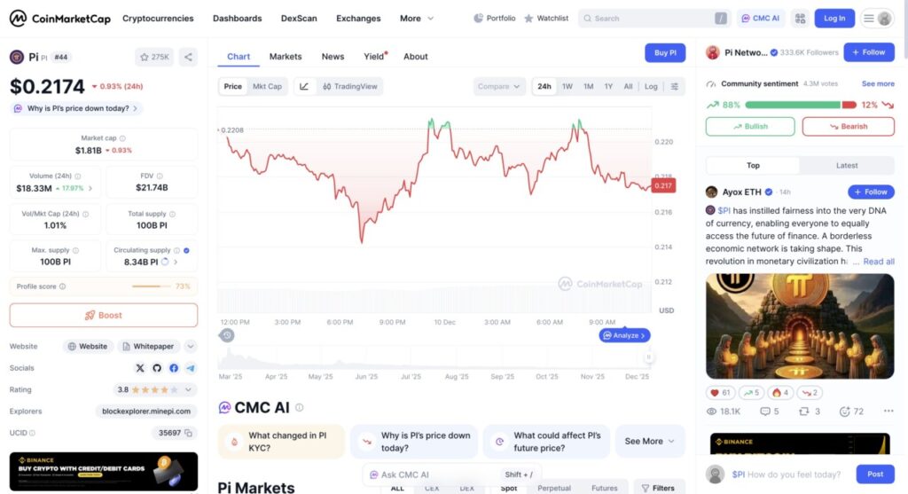This screenshot has width=908, height=494.
Task: Switch chart to Mkt Cap view
Action: 267,86
